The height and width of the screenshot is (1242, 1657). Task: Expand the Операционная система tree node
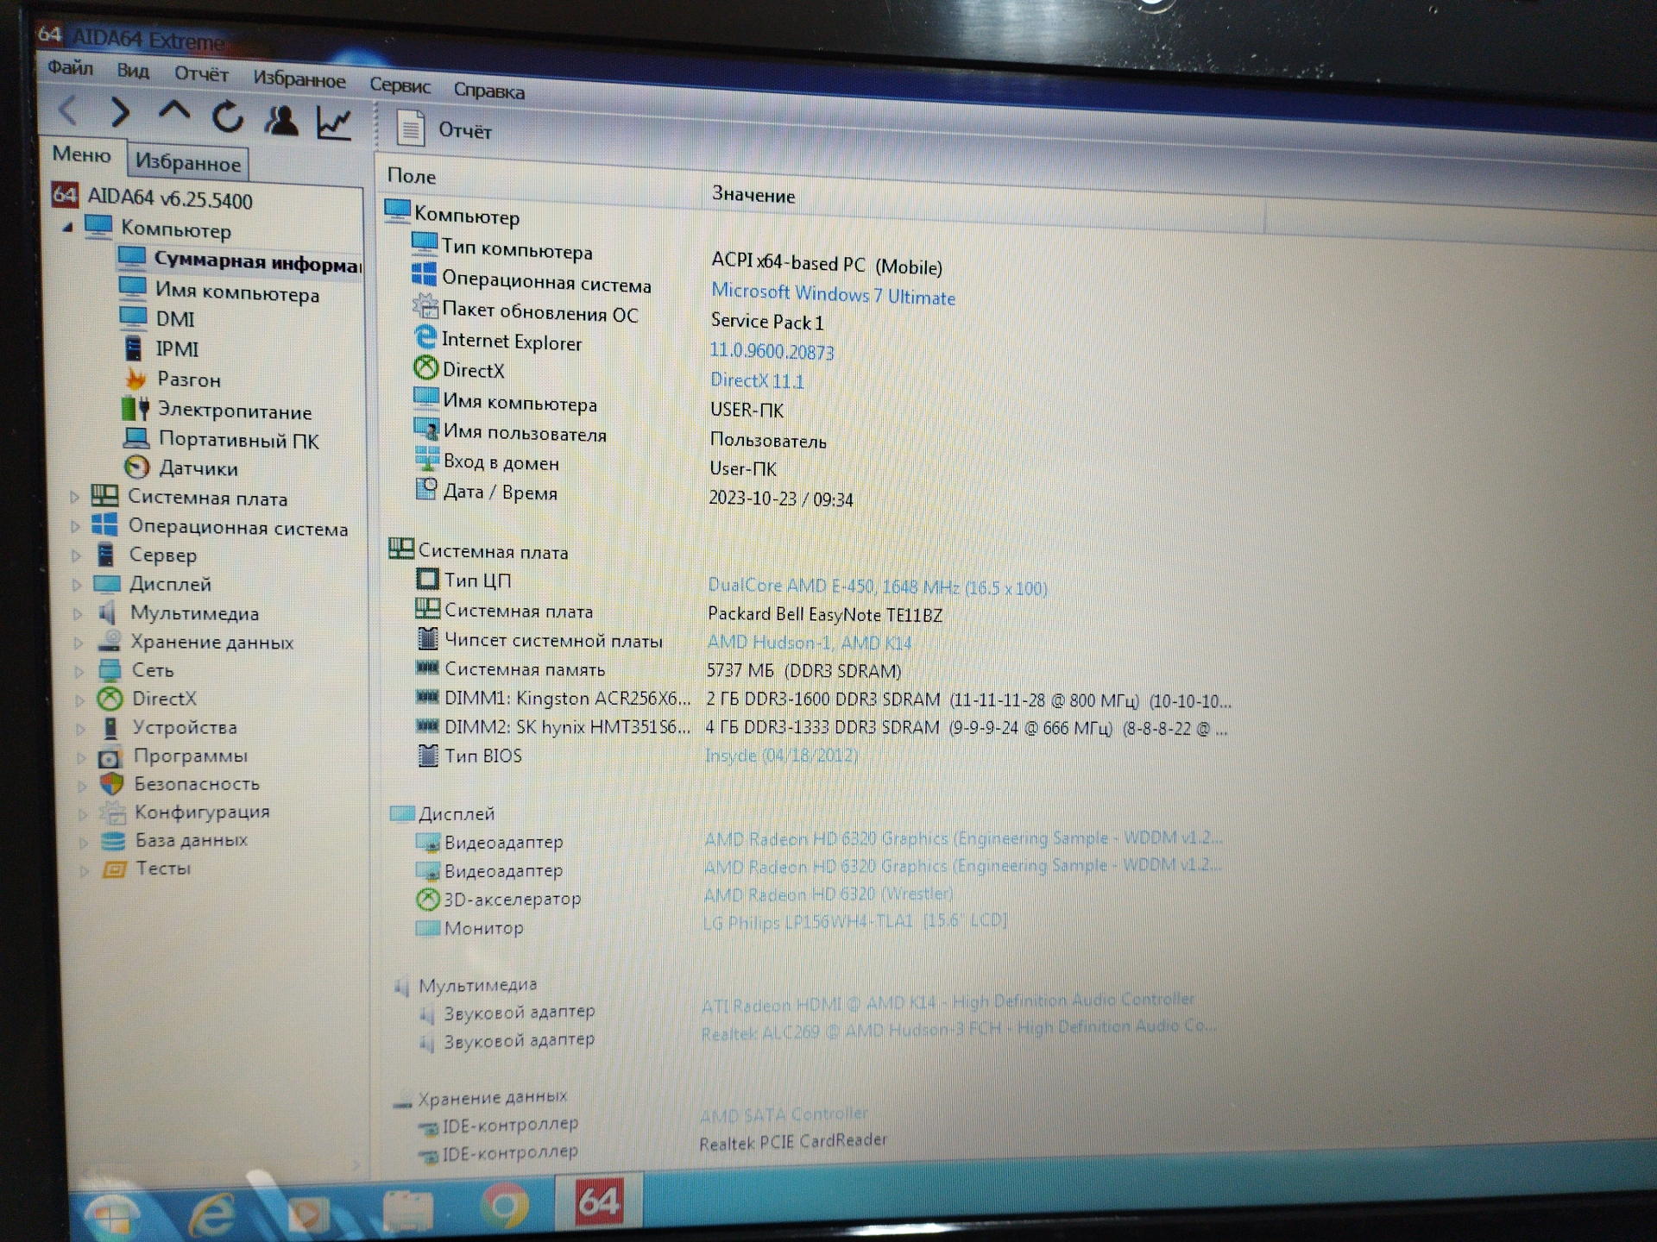coord(75,526)
